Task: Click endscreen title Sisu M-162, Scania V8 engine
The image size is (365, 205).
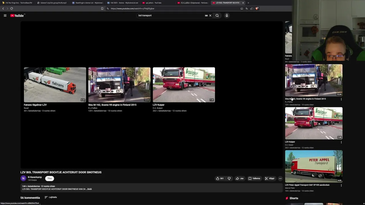Action: pos(112,105)
